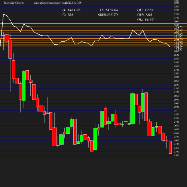The image size is (187, 187).
Task: Click the 2010 price axis label
Action: click(x=177, y=99)
